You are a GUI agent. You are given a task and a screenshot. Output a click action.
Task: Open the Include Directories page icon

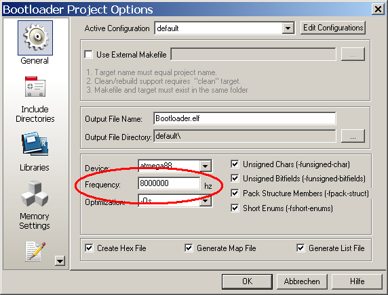coord(35,87)
